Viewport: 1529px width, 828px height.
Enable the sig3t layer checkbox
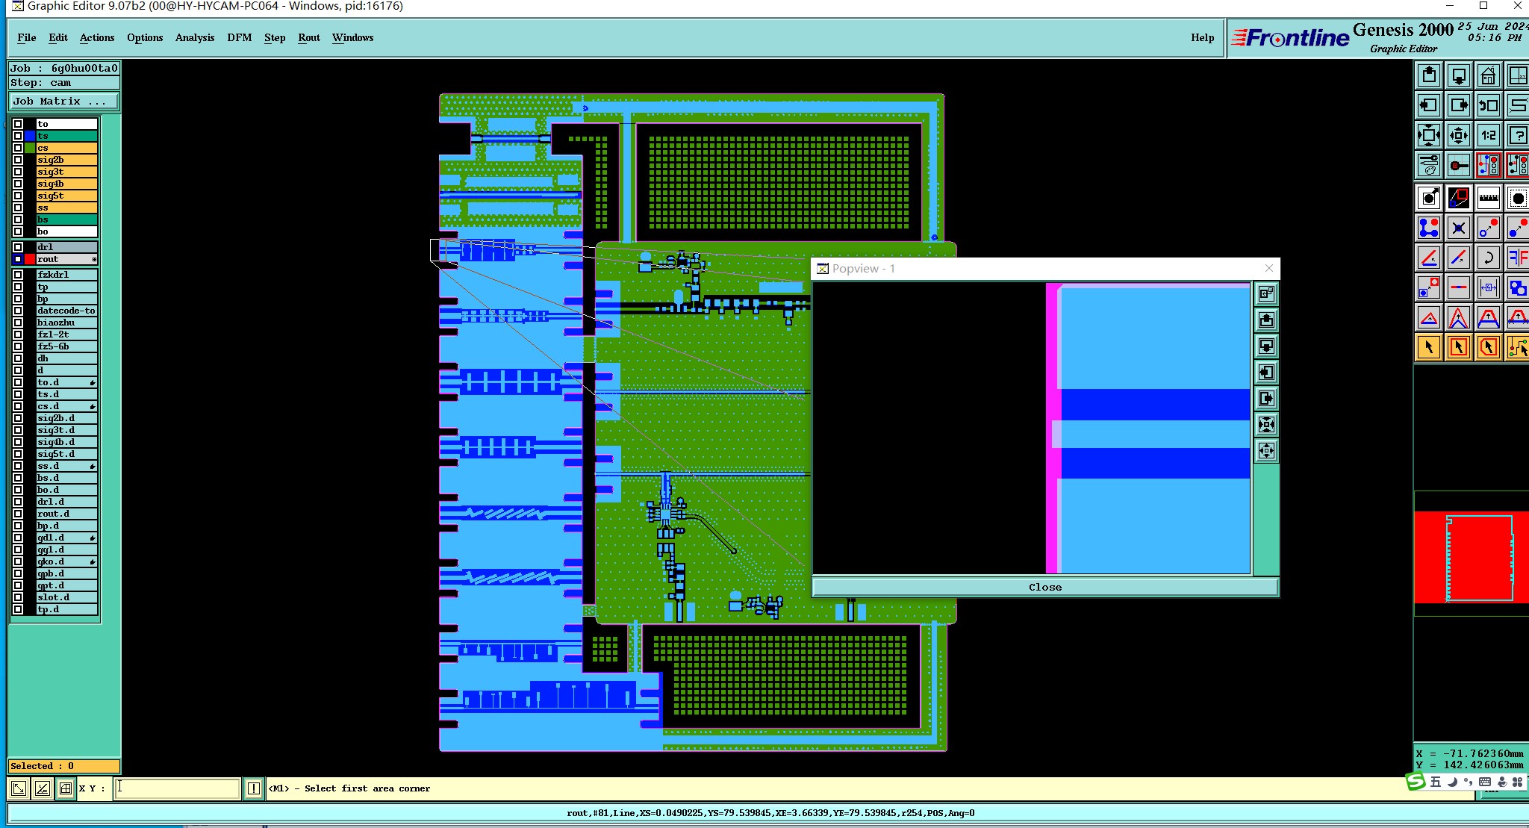pyautogui.click(x=18, y=172)
